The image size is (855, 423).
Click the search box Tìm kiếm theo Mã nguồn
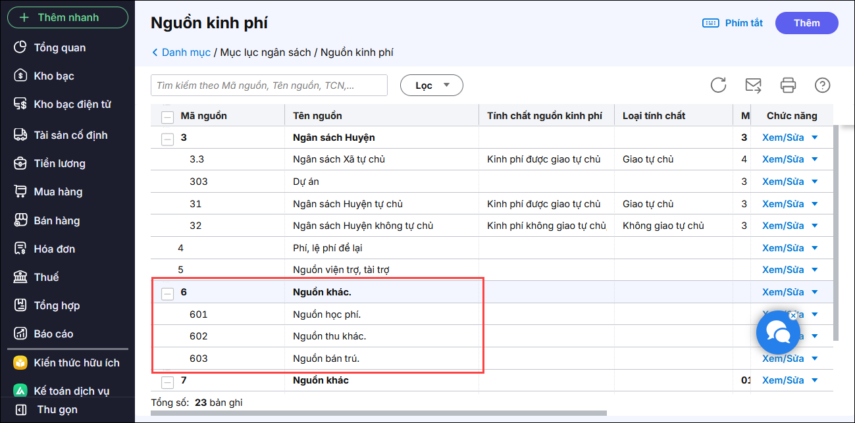(x=269, y=86)
